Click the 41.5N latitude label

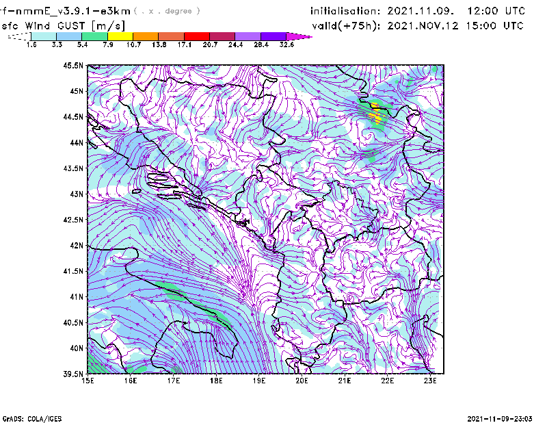coord(73,271)
